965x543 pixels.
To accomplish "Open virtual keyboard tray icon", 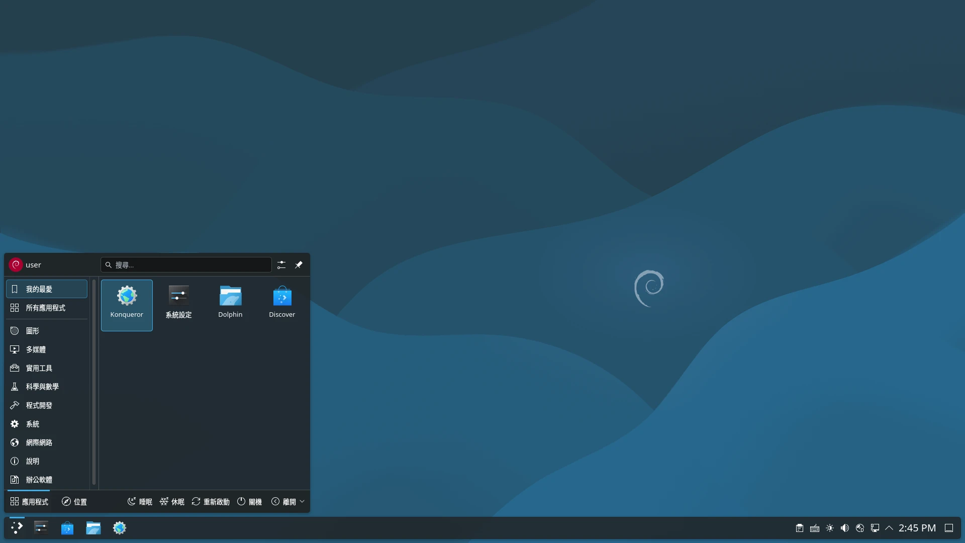I will (815, 528).
